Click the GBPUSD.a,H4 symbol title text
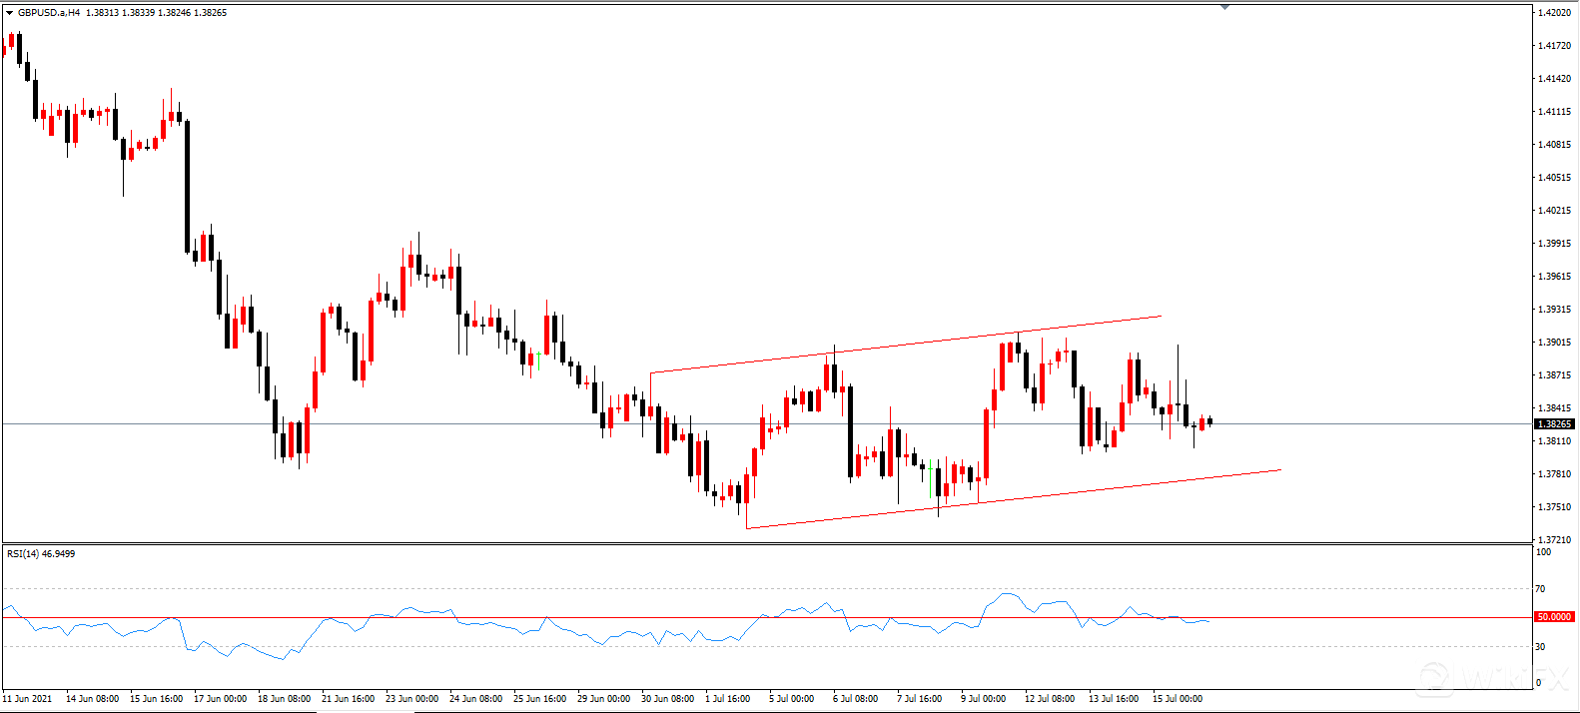Screen dimensions: 1580x713 click(49, 13)
